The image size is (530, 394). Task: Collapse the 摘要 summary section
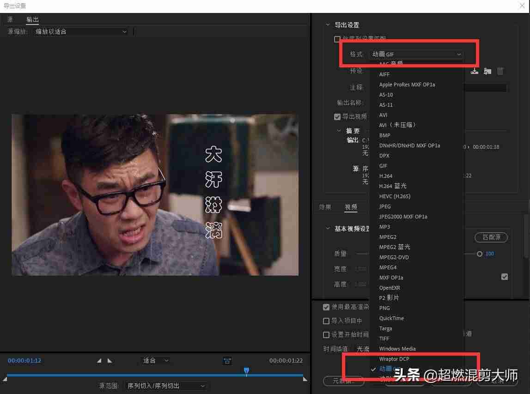pos(339,130)
